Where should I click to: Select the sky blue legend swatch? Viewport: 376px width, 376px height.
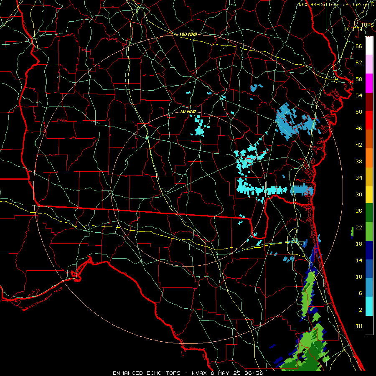[369, 287]
